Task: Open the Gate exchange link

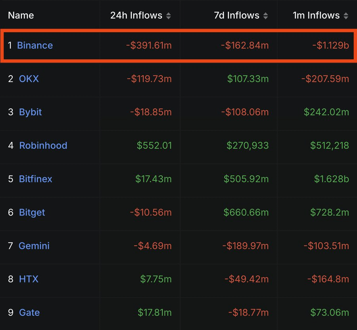Action: point(29,313)
